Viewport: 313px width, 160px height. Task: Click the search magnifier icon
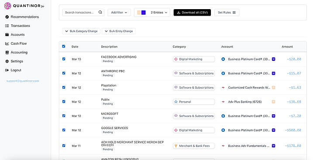[x=100, y=12]
